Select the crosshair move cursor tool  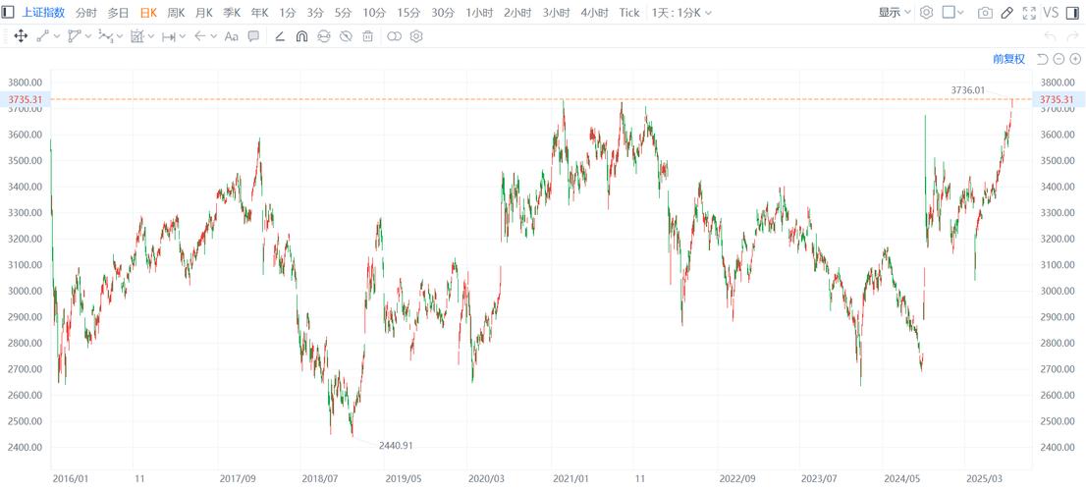[21, 36]
